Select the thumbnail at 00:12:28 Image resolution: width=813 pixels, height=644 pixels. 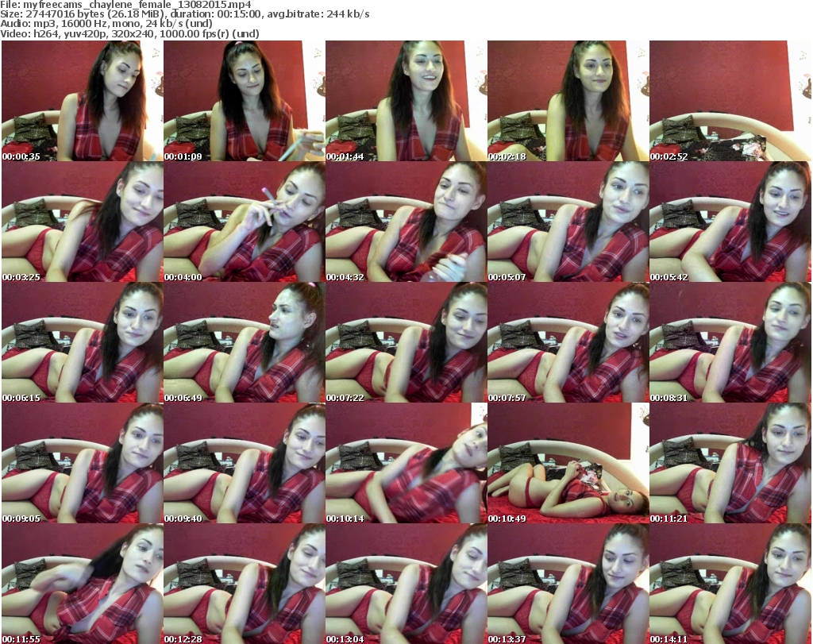(245, 584)
